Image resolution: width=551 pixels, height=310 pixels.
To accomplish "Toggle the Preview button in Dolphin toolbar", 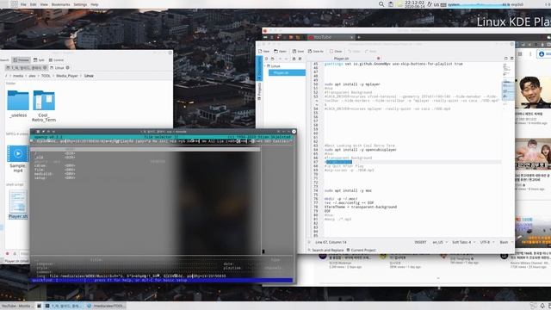I will tap(21, 60).
